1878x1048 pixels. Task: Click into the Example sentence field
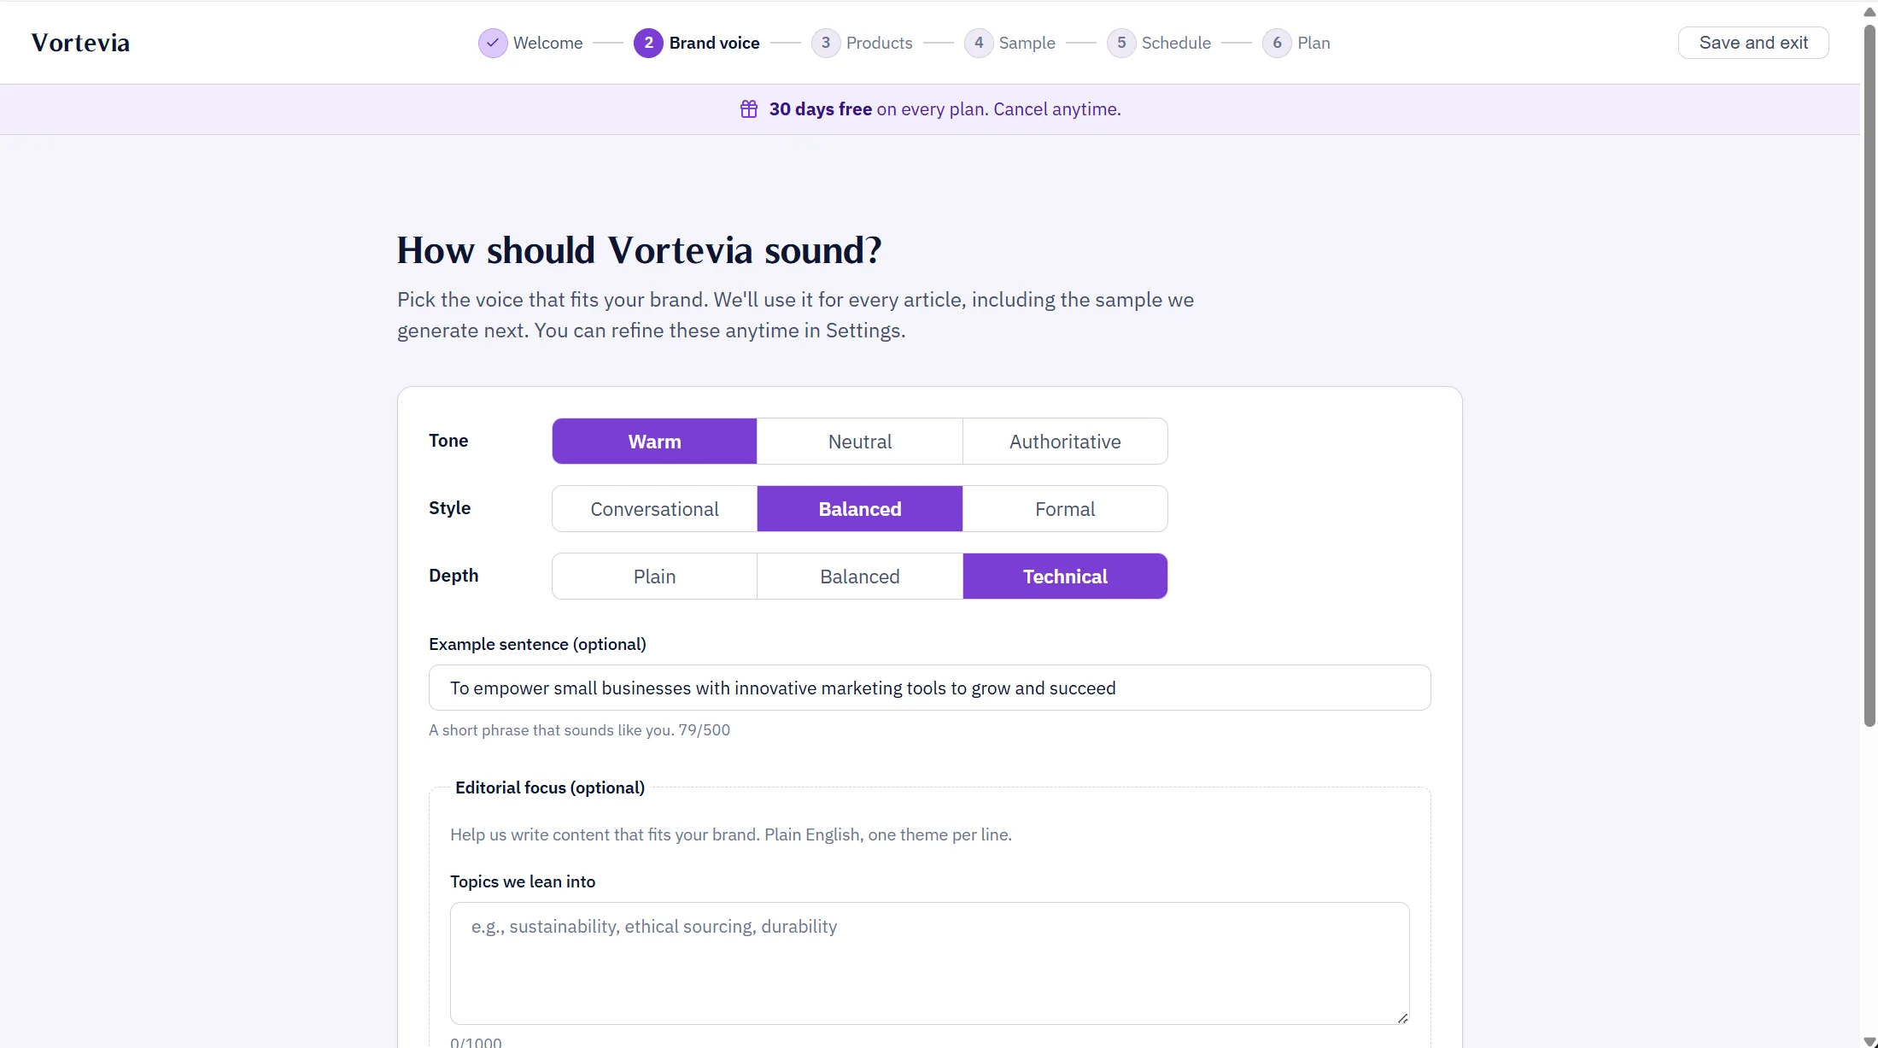pyautogui.click(x=929, y=688)
